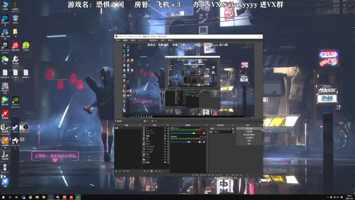Open settings gear of the second audio mixer channel
The image size is (355, 200).
tap(204, 142)
